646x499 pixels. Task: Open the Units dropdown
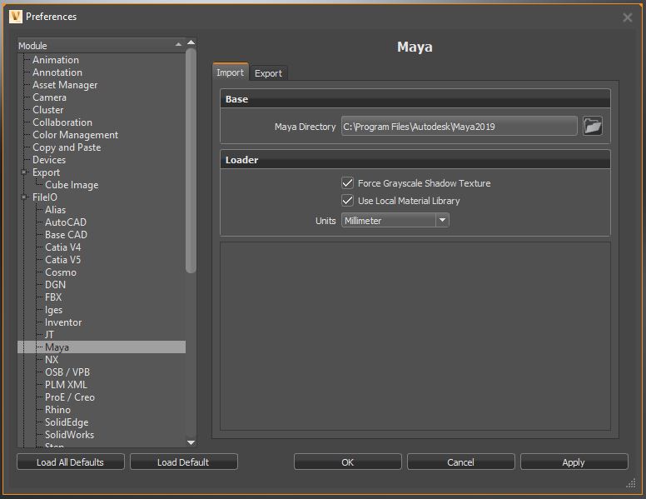395,220
